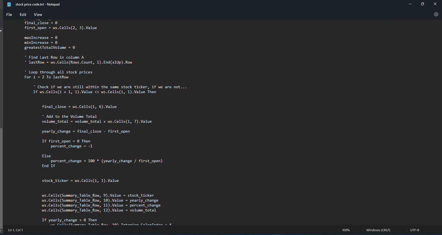Click UTF-8 encoding indicator

[x=415, y=230]
